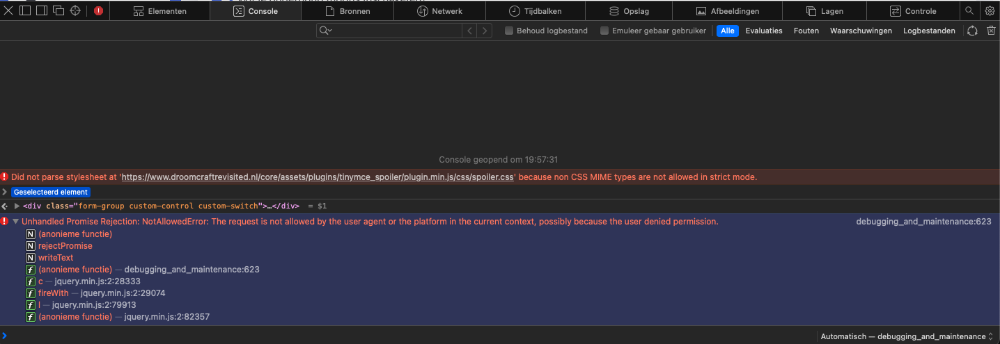Click native icon beside writeText

30,258
